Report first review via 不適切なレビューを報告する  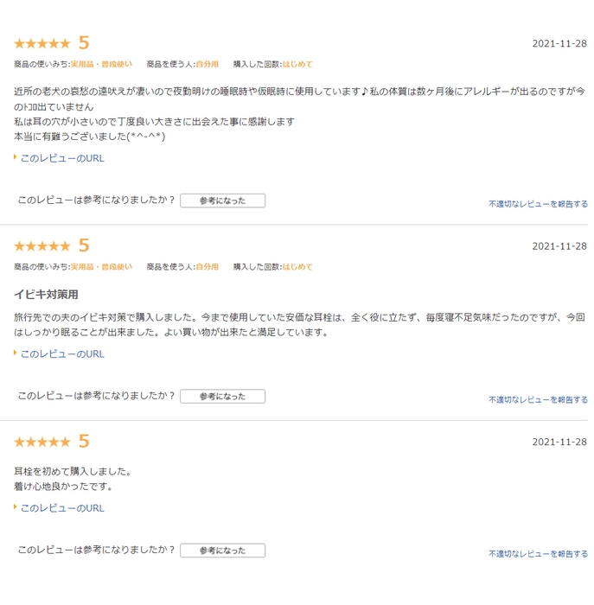[x=538, y=204]
